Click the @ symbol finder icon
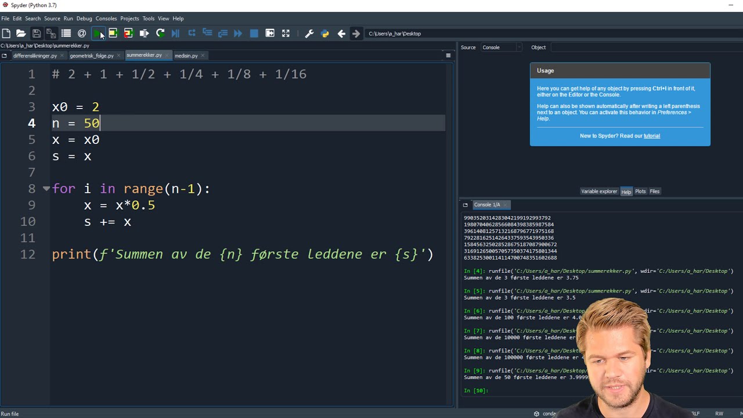This screenshot has width=743, height=418. 82,34
